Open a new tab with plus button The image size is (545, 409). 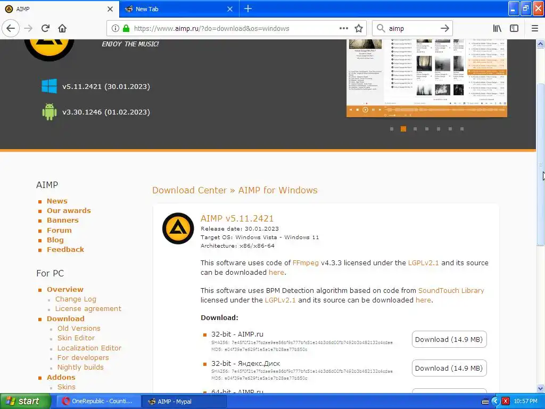248,9
